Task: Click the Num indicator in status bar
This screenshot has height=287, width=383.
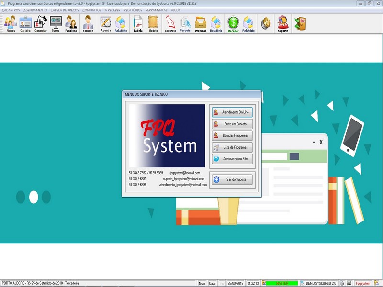Action: 202,283
